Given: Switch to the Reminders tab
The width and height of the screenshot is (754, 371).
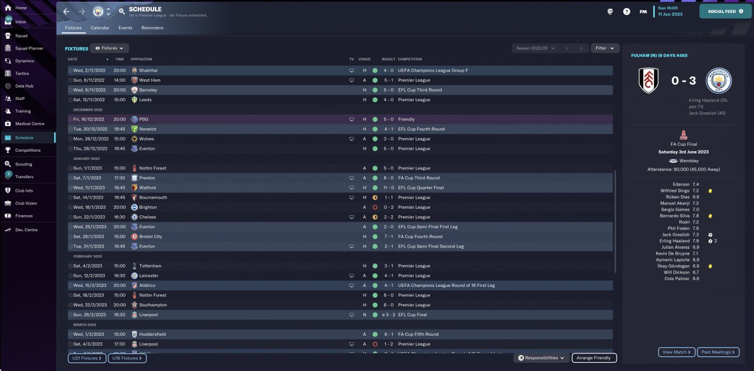Looking at the screenshot, I should point(152,28).
